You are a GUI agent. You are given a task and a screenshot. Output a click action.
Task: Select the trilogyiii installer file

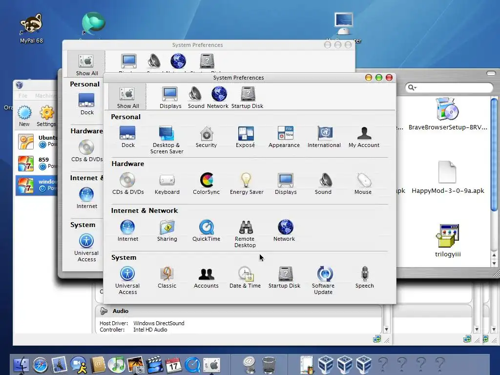click(448, 241)
